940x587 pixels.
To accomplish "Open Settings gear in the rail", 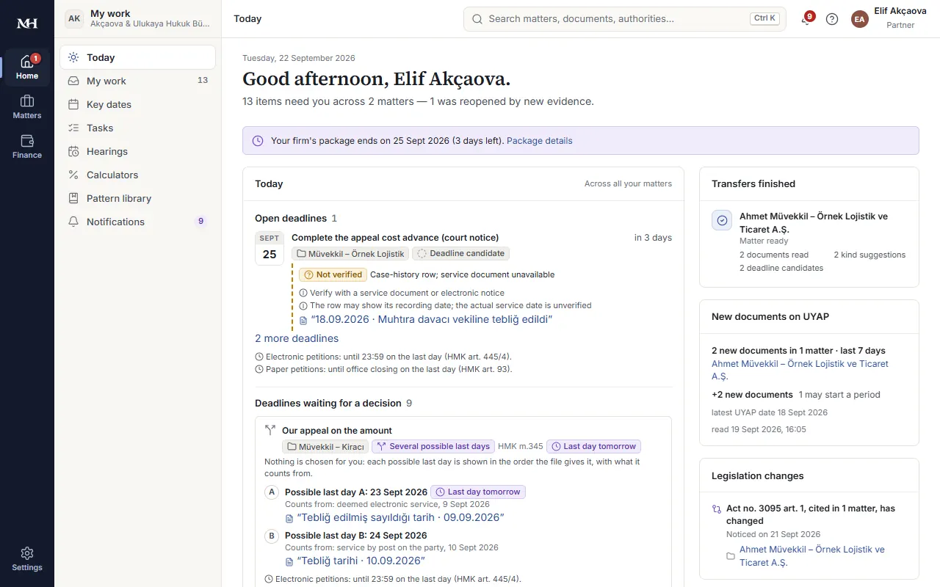I will click(27, 558).
